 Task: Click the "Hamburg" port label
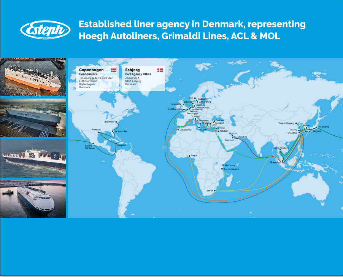click(x=200, y=105)
